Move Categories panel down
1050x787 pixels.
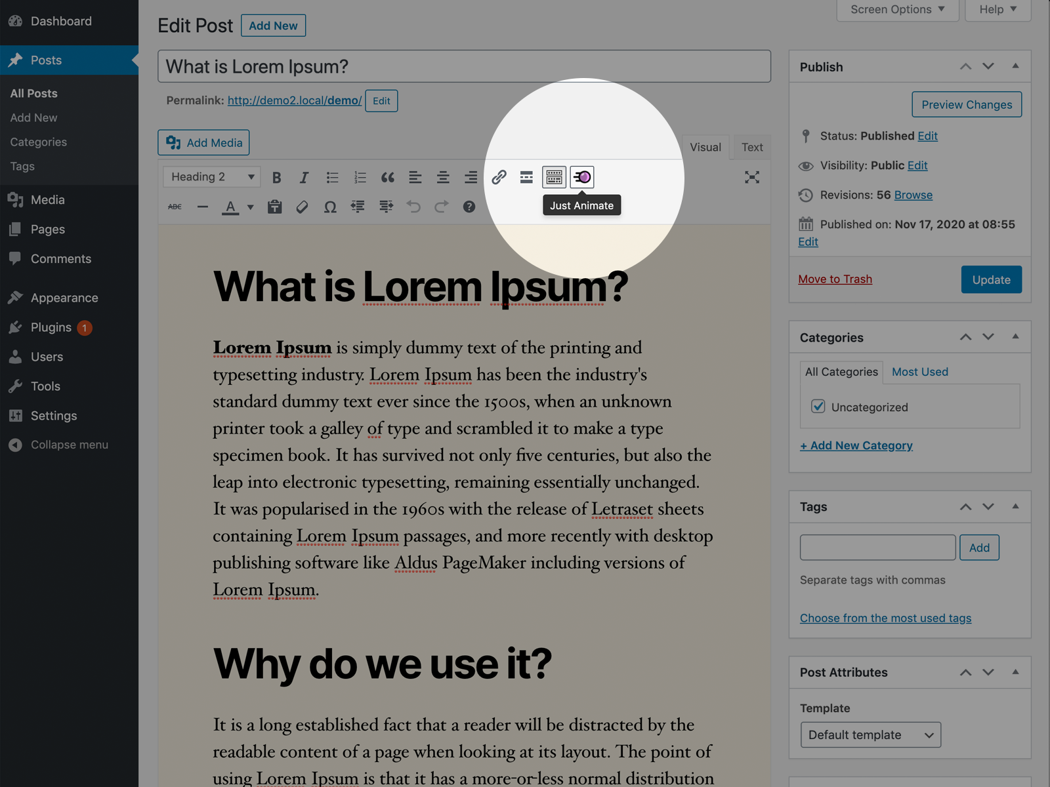pyautogui.click(x=988, y=337)
